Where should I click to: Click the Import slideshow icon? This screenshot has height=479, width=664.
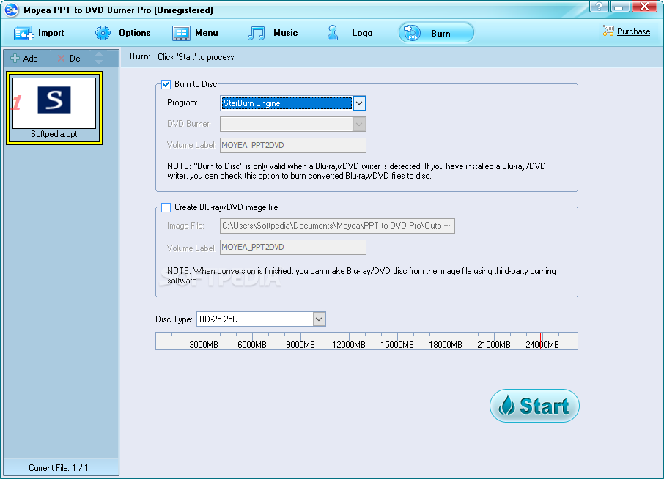click(23, 33)
